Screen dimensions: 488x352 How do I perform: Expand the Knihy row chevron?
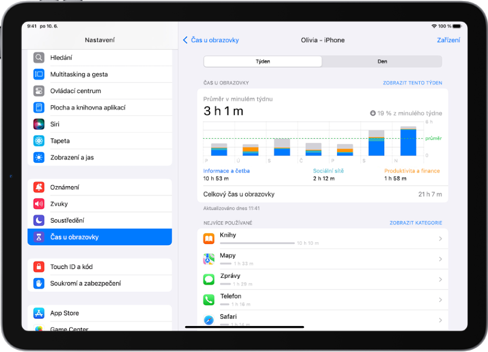point(441,239)
